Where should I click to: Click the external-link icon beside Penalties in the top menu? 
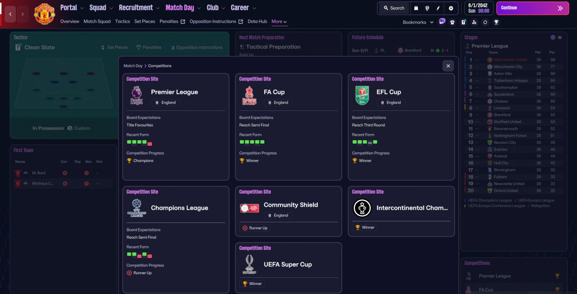(183, 22)
